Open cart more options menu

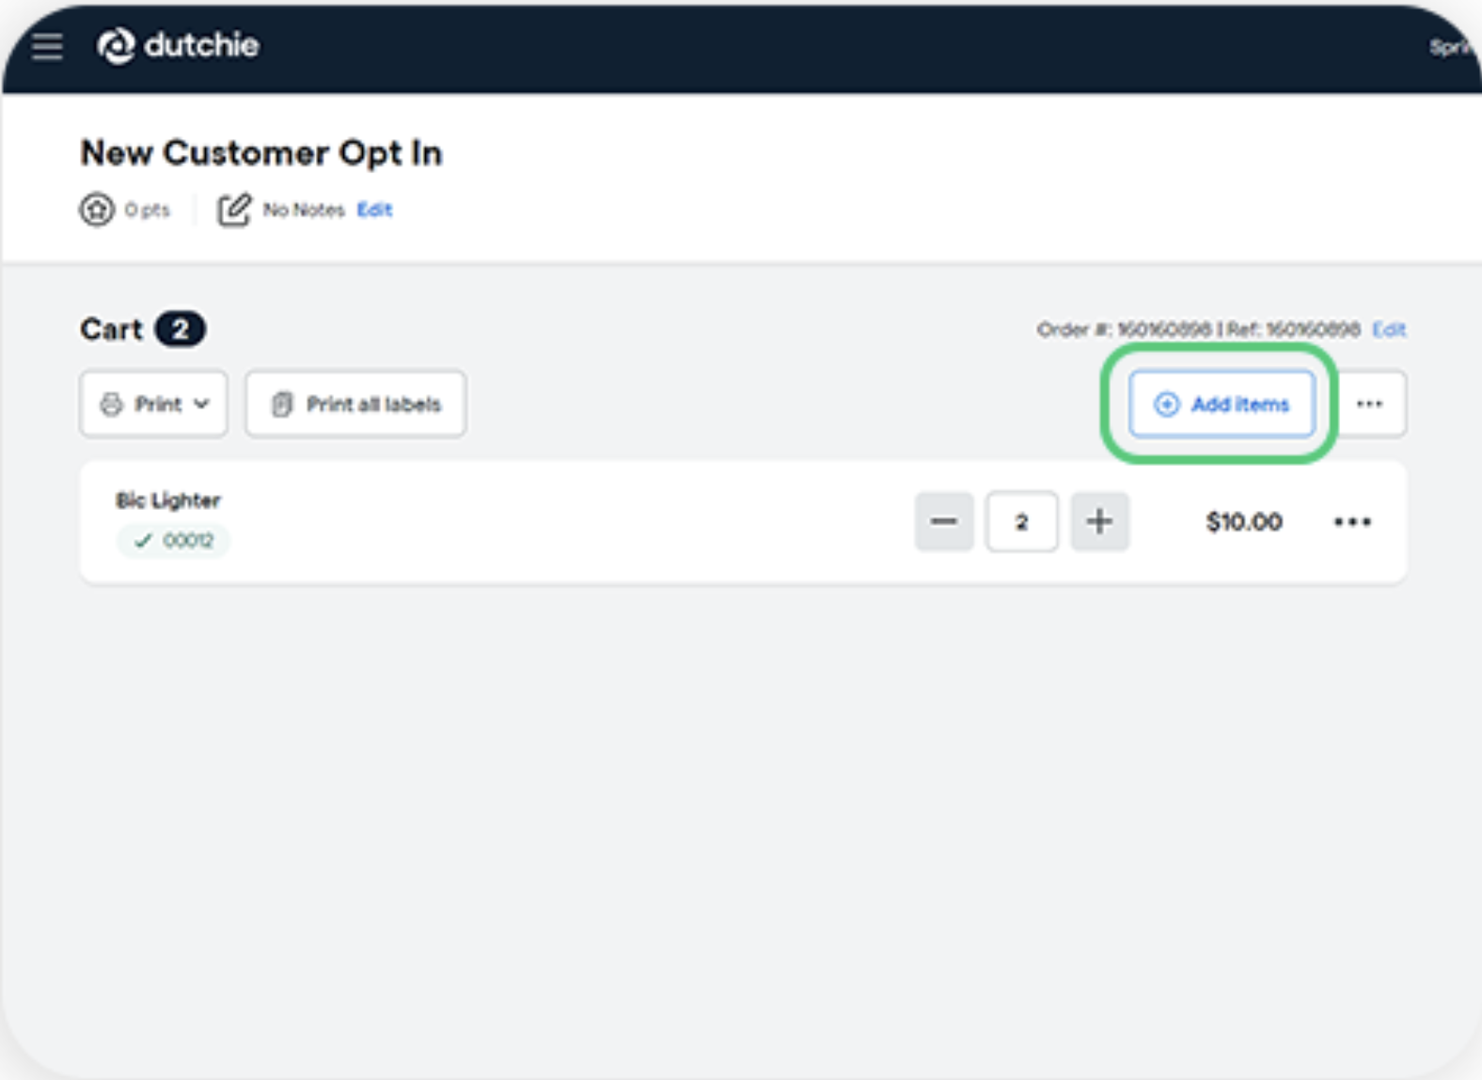[x=1369, y=404]
